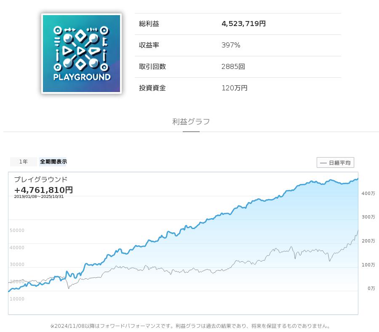Select the 全期間表示 chart range
Screen dimensions: 379x332
pyautogui.click(x=53, y=162)
